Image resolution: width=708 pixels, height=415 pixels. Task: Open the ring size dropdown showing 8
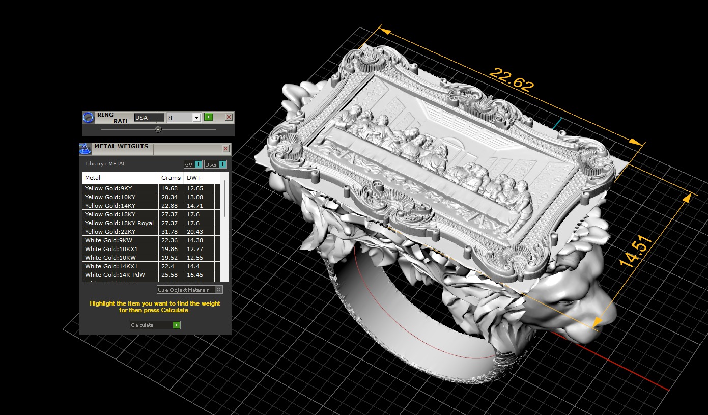tap(184, 117)
